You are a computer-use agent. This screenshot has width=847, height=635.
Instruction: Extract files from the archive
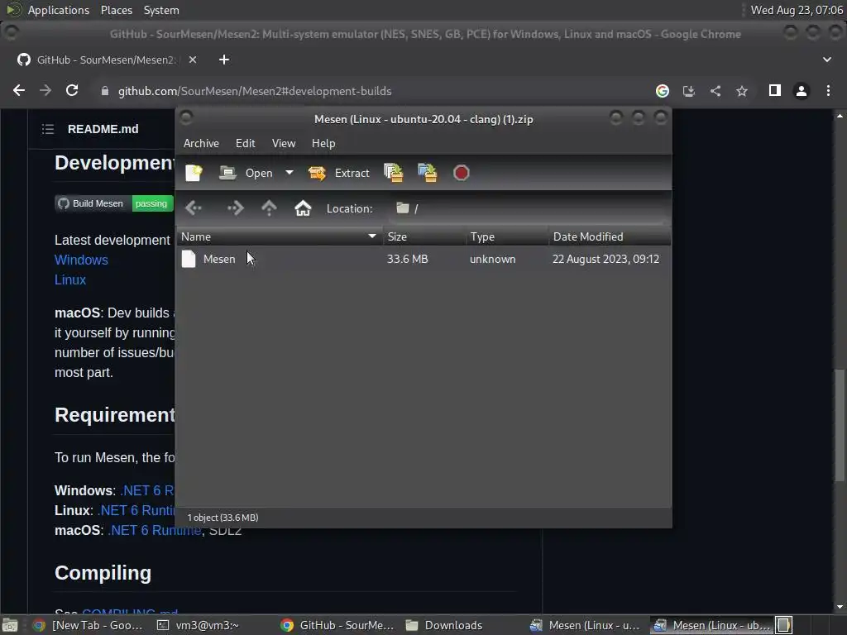pyautogui.click(x=339, y=173)
